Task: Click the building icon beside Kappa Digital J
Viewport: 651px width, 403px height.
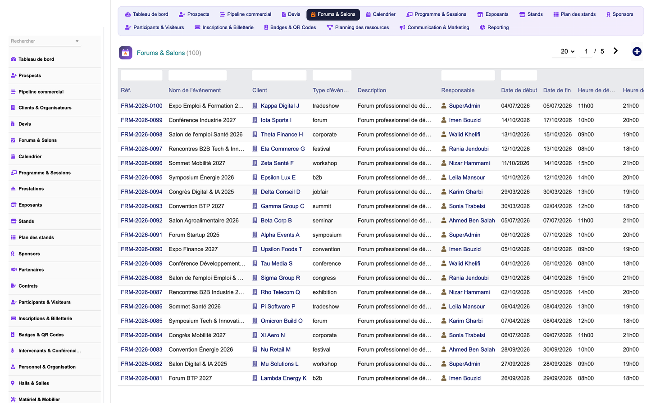Action: (255, 106)
